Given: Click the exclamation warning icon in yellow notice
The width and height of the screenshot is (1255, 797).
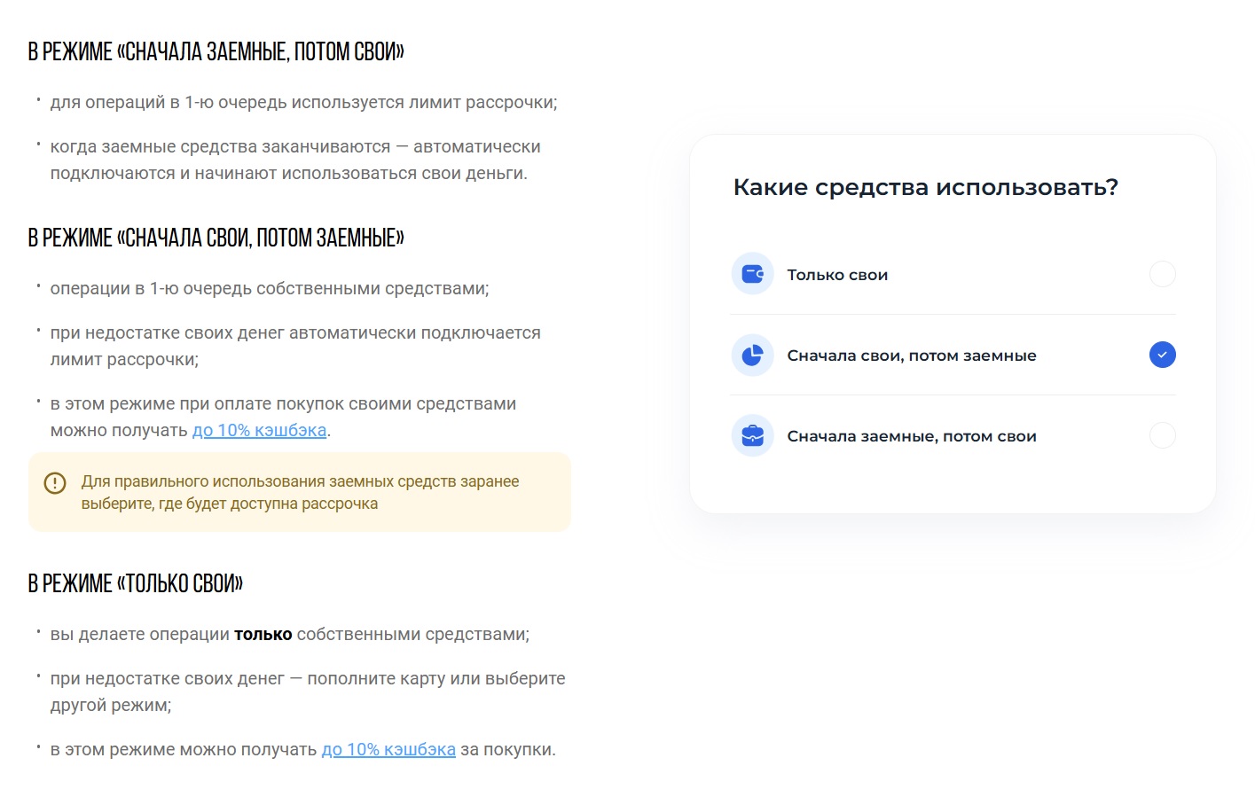Looking at the screenshot, I should [x=55, y=483].
